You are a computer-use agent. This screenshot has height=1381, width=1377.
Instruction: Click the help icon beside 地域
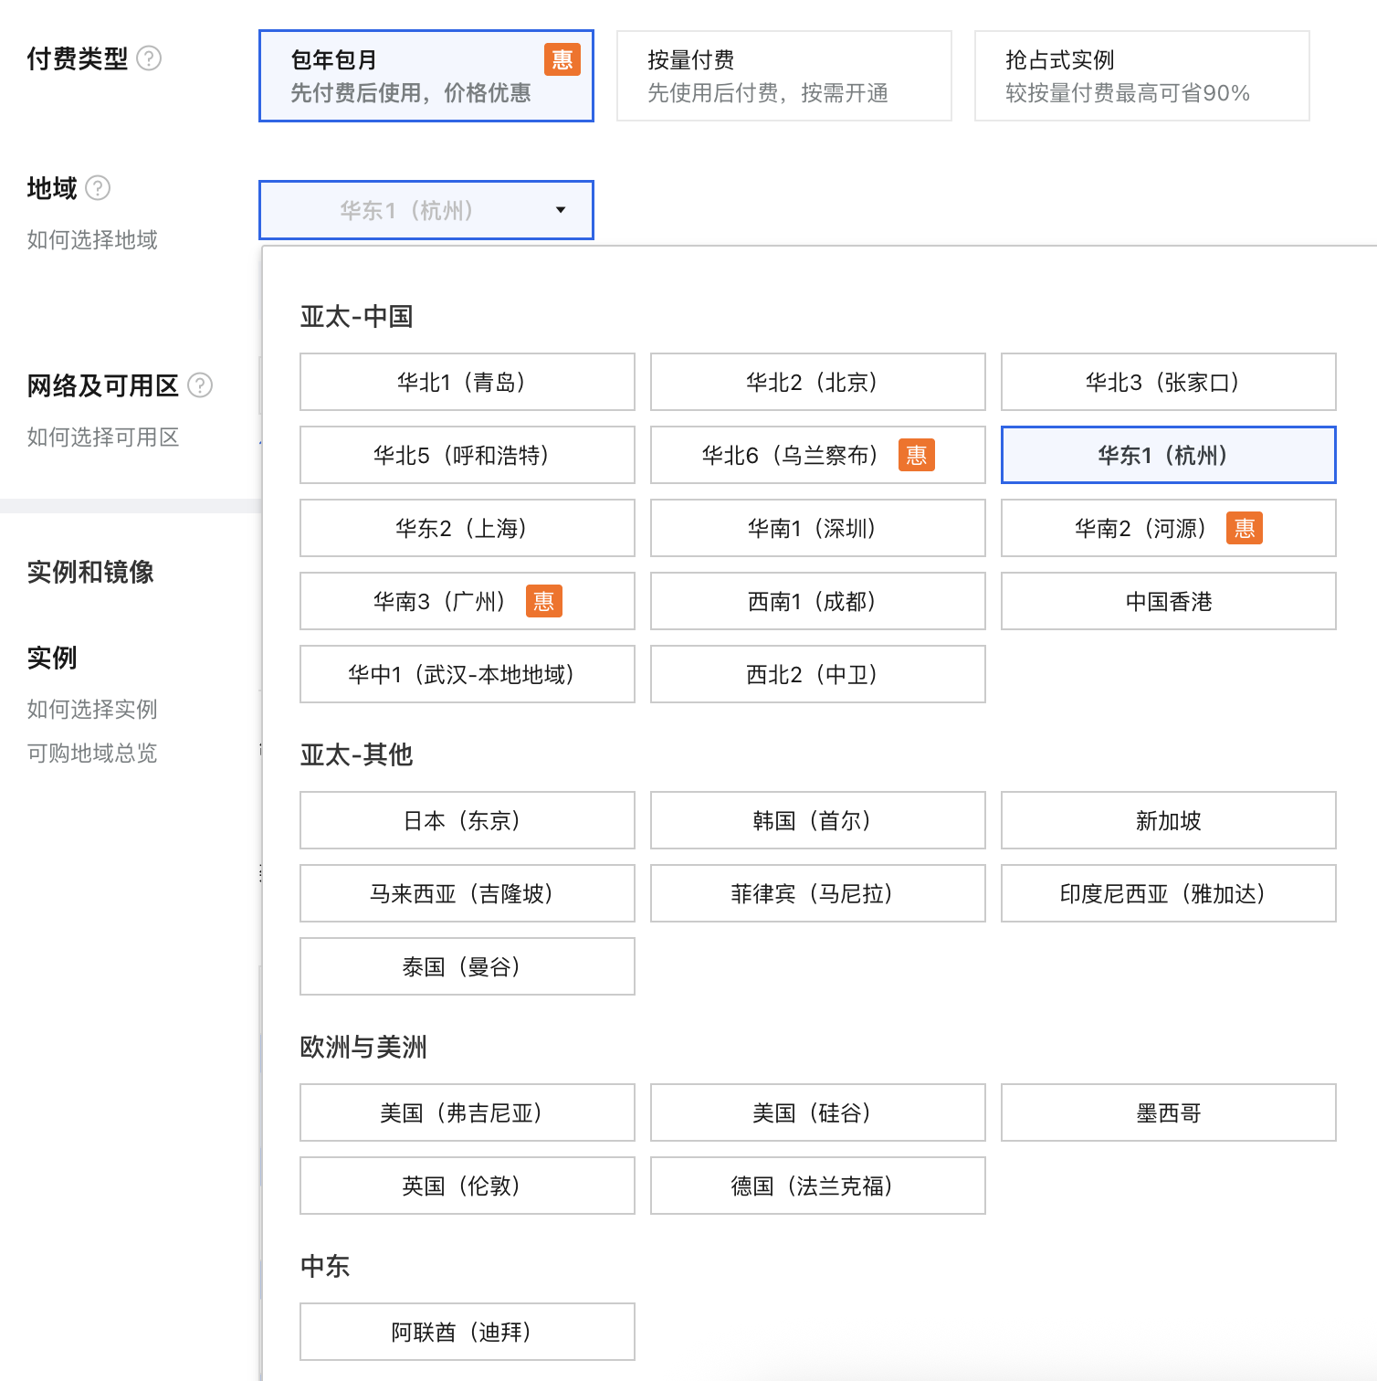(x=99, y=188)
